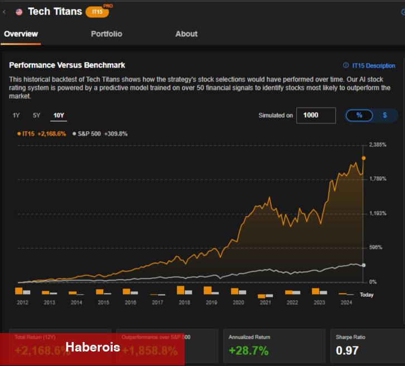Click the orange IT15 legend dot
Screen dimensions: 405x366
(18, 134)
